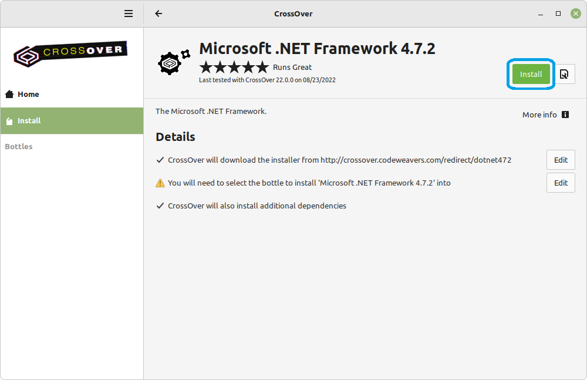Click the info icon beside More info

click(x=565, y=115)
